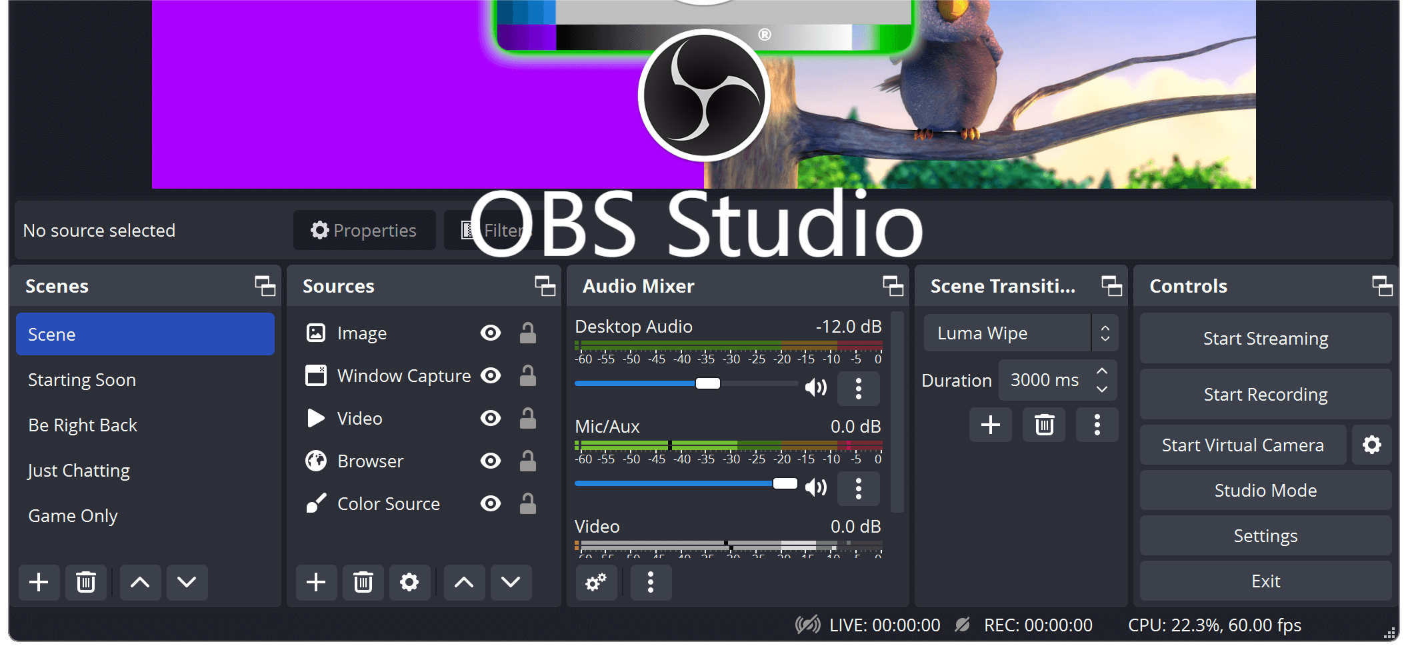
Task: Click the Desktop Audio volume slider handle
Action: [x=708, y=383]
